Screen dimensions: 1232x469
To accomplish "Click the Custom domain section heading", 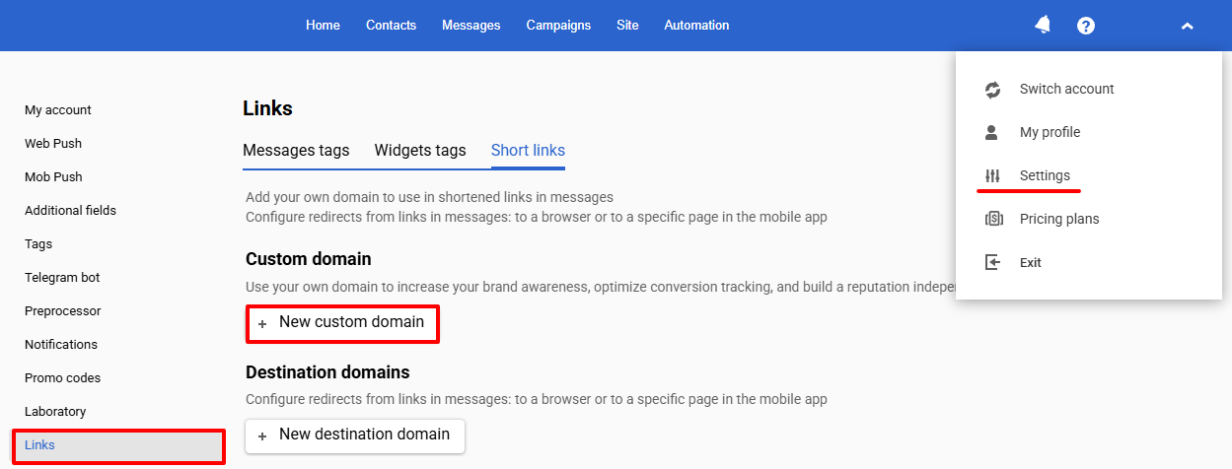I will tap(309, 259).
